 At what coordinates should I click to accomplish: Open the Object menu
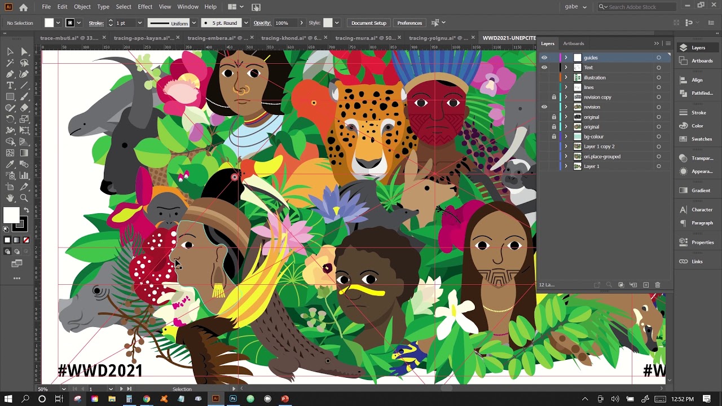point(82,7)
